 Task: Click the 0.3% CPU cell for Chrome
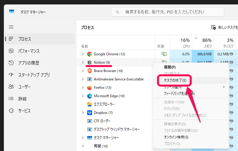(x=181, y=54)
